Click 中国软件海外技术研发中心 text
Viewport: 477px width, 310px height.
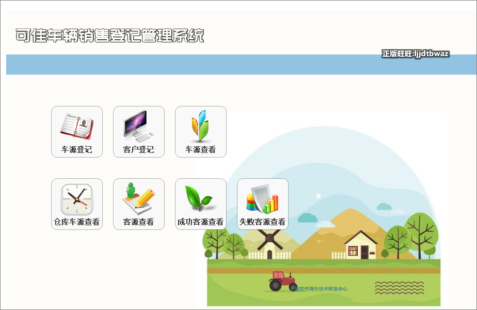click(319, 289)
